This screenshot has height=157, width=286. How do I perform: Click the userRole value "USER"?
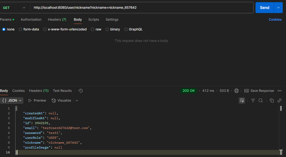coord(53,138)
